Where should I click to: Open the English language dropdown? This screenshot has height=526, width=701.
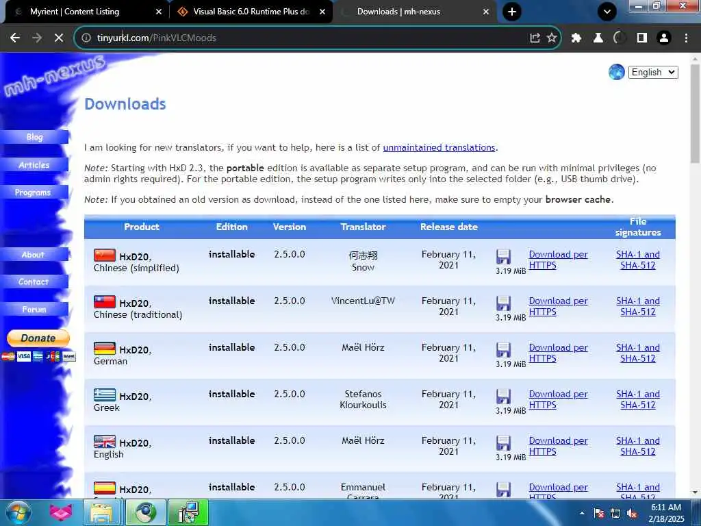pyautogui.click(x=652, y=73)
